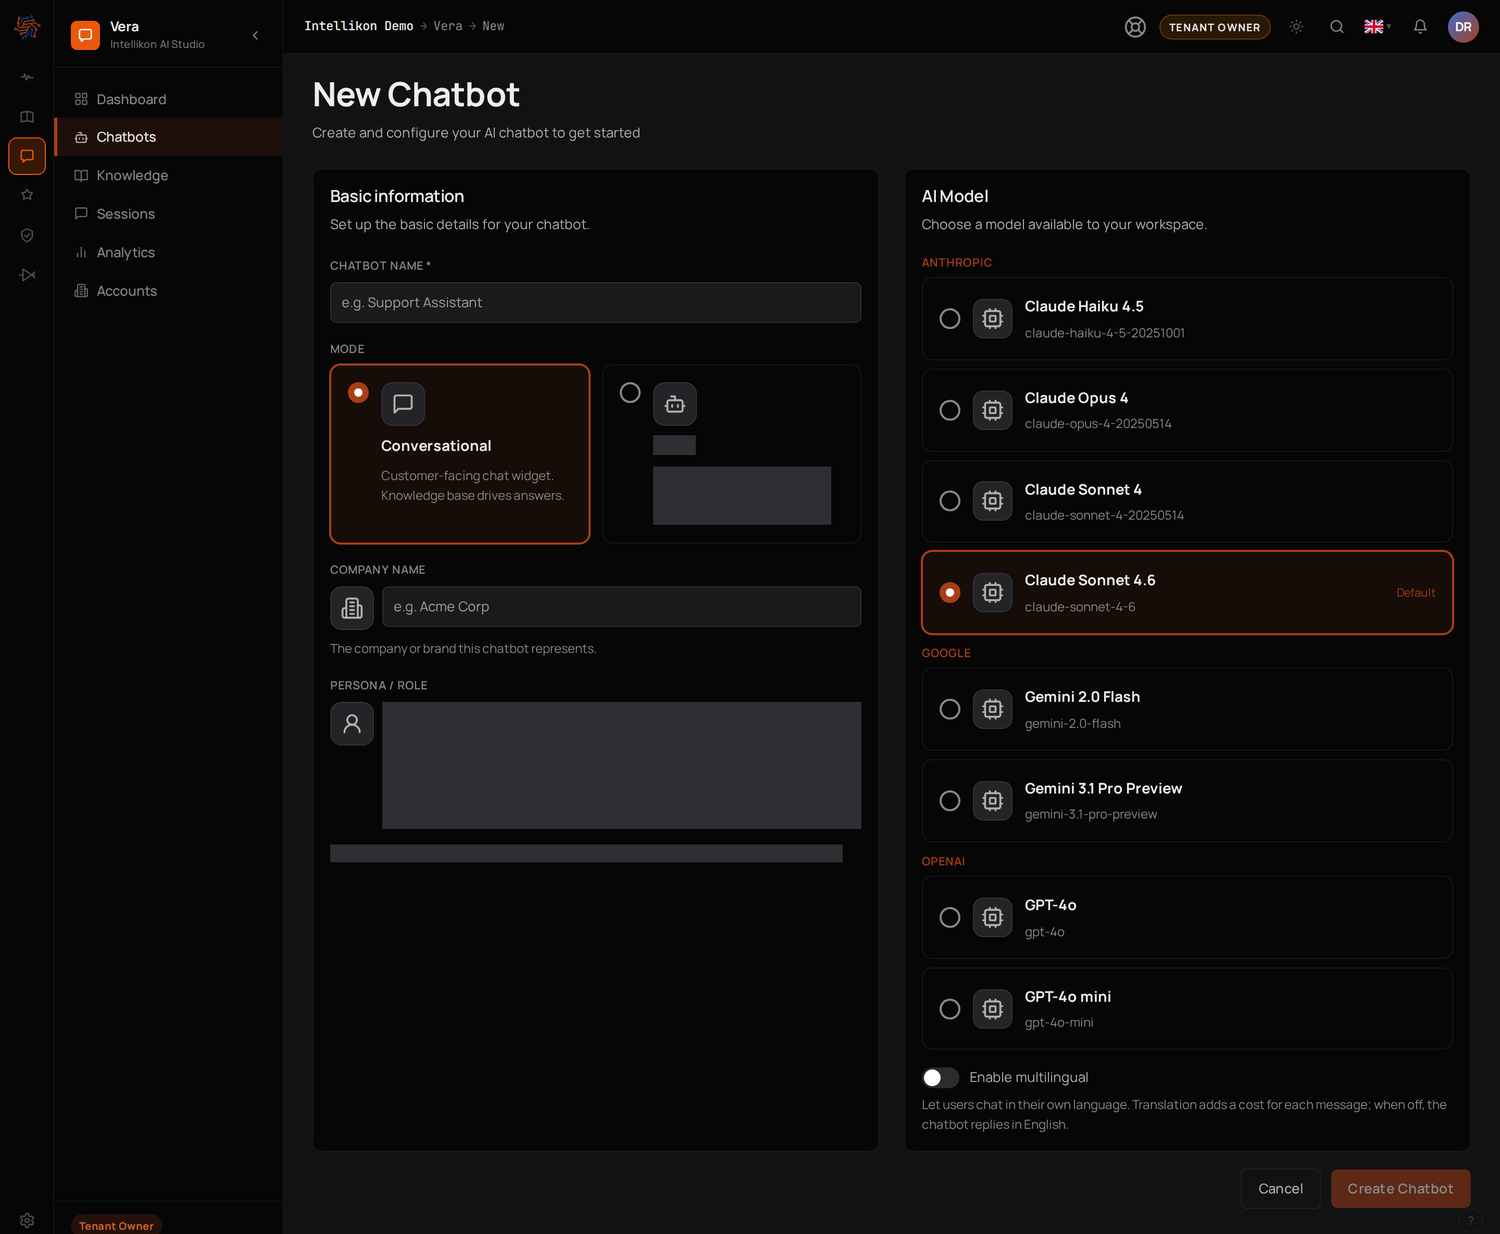Screen dimensions: 1500x1234
Task: Open the DR user avatar
Action: click(x=1462, y=27)
